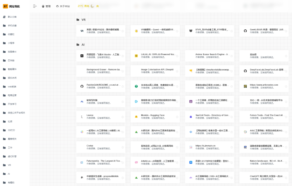Open the 管理 menu in the top bar
The height and width of the screenshot is (186, 292).
point(46,6)
